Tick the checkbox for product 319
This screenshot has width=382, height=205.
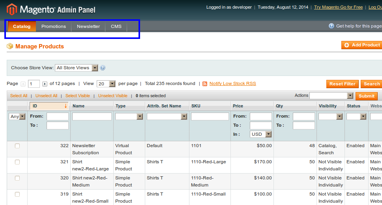click(x=17, y=194)
